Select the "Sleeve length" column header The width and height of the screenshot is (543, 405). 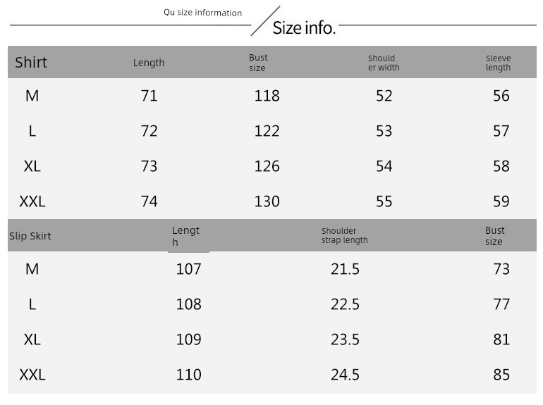(x=498, y=63)
